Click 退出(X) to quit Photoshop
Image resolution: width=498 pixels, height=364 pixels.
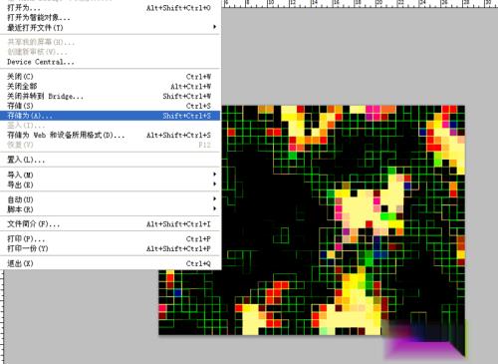point(111,263)
